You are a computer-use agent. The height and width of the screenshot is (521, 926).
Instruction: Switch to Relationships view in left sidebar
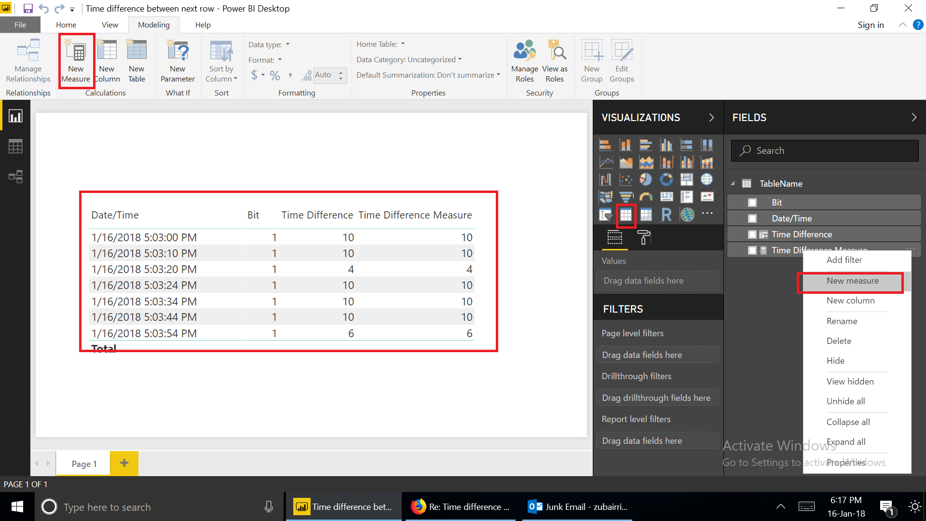coord(15,177)
